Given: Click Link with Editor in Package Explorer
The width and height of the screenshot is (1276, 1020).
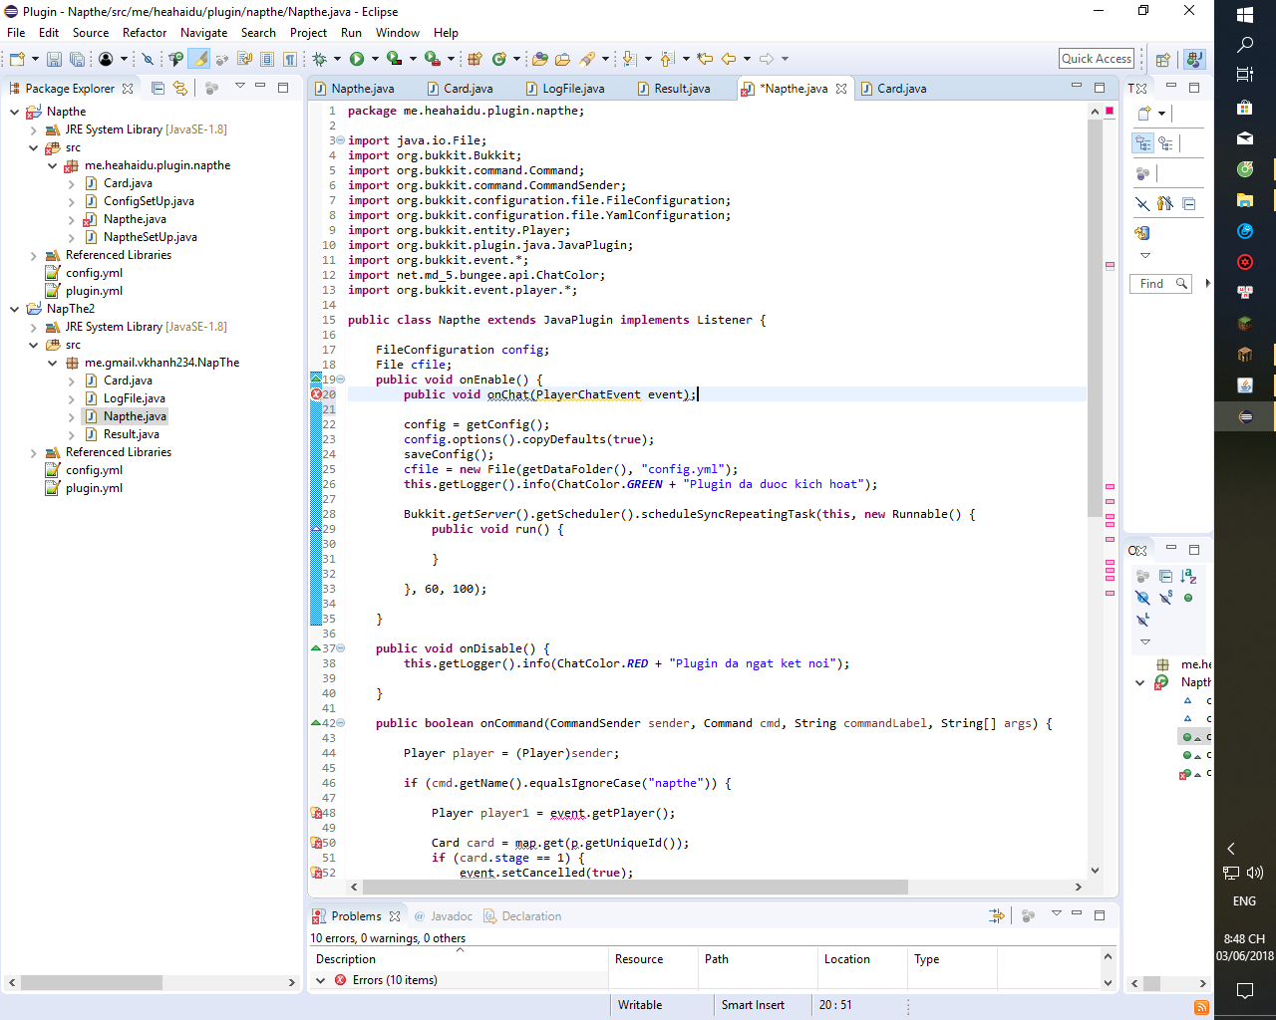Looking at the screenshot, I should 180,88.
